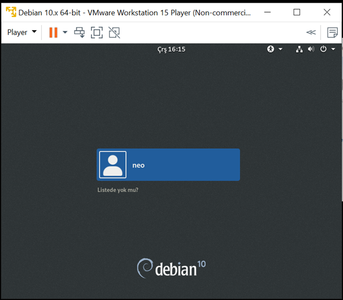Maximize the VMware Player window
Viewport: 343px width, 300px height.
[x=296, y=12]
